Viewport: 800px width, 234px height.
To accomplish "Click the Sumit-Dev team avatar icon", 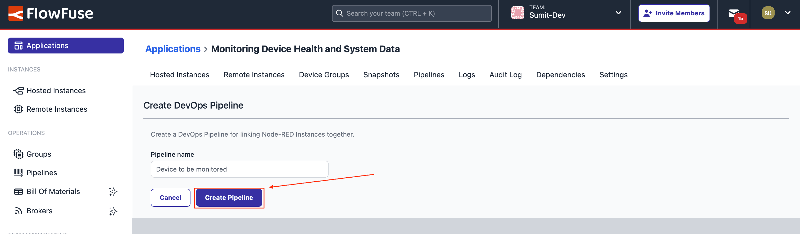I will click(x=517, y=13).
